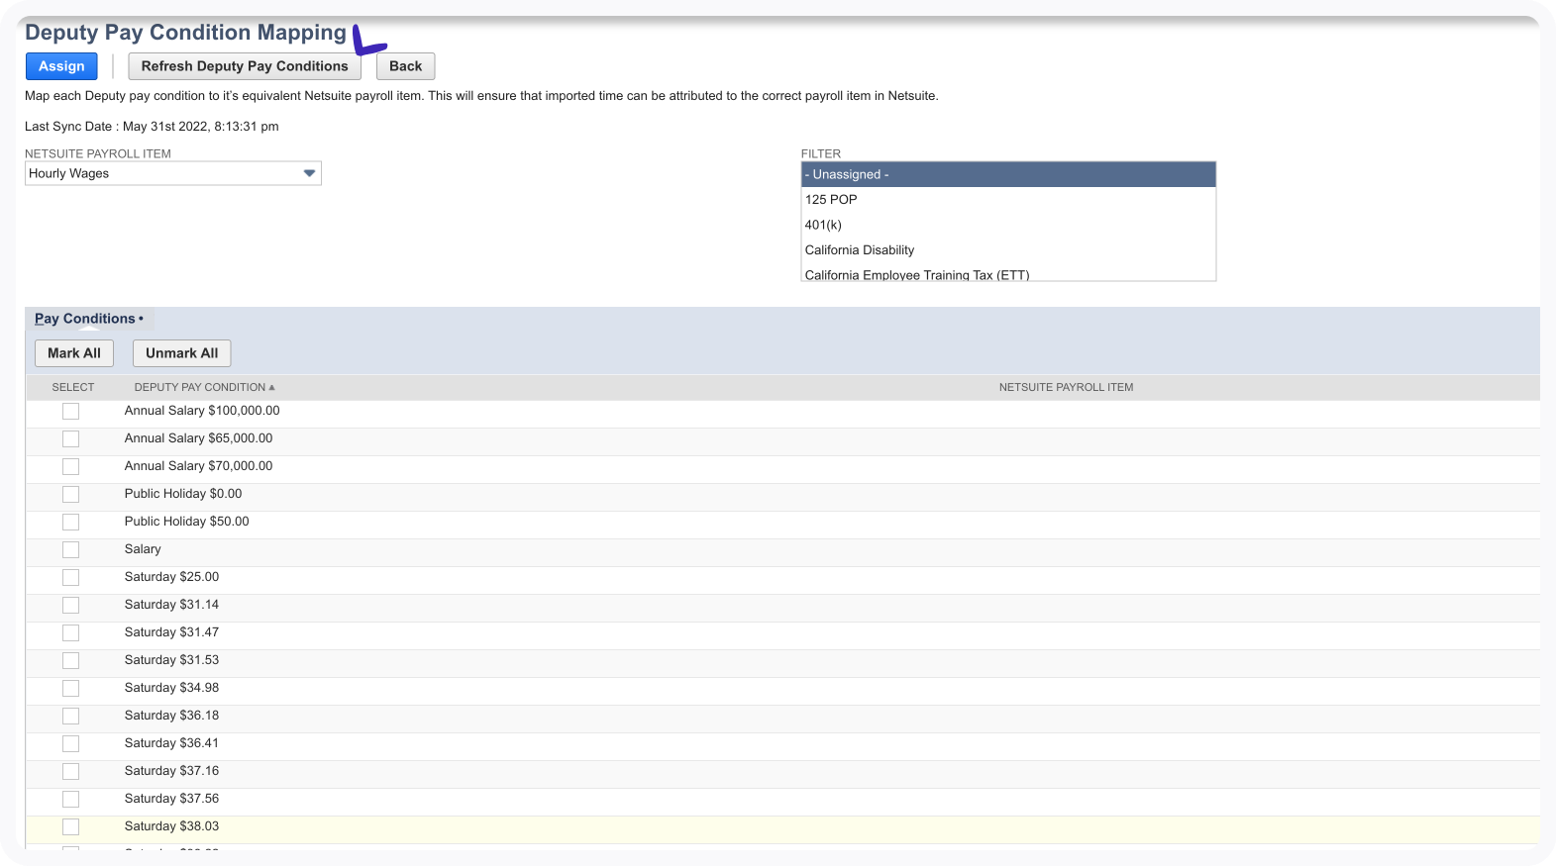Open the Netsuite Payroll Item dropdown

(x=173, y=173)
